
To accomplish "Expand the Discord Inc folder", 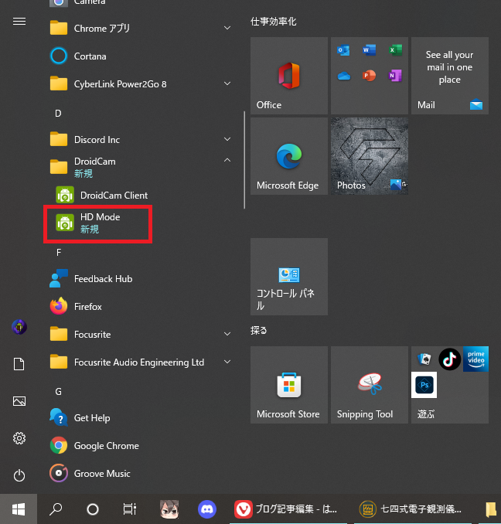I will point(227,139).
